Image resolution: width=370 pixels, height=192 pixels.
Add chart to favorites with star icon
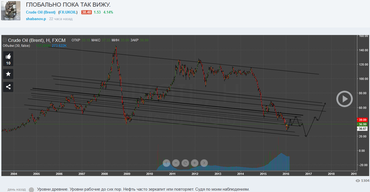(8, 74)
